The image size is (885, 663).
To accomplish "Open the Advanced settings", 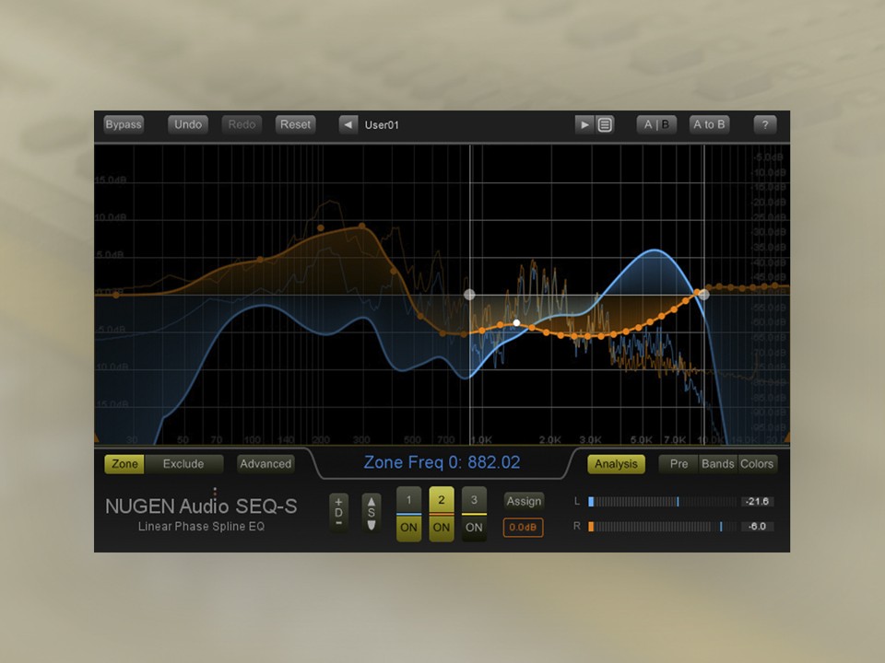I will [x=265, y=464].
